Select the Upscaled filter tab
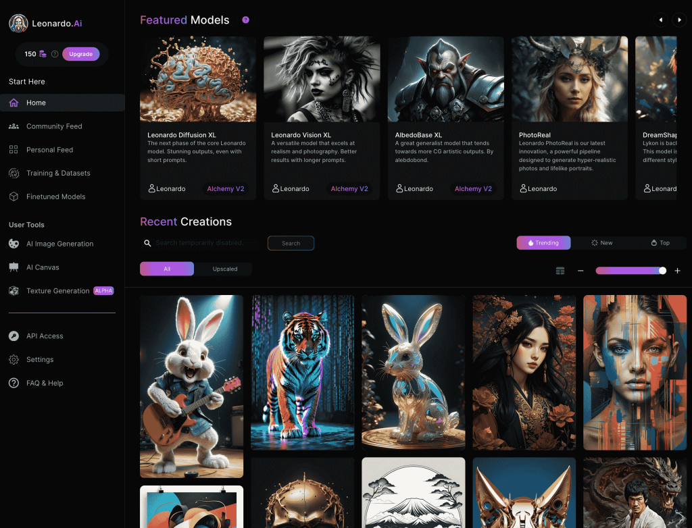 [225, 269]
